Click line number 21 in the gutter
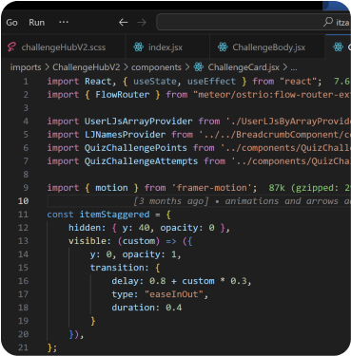351x356 pixels. coord(23,347)
